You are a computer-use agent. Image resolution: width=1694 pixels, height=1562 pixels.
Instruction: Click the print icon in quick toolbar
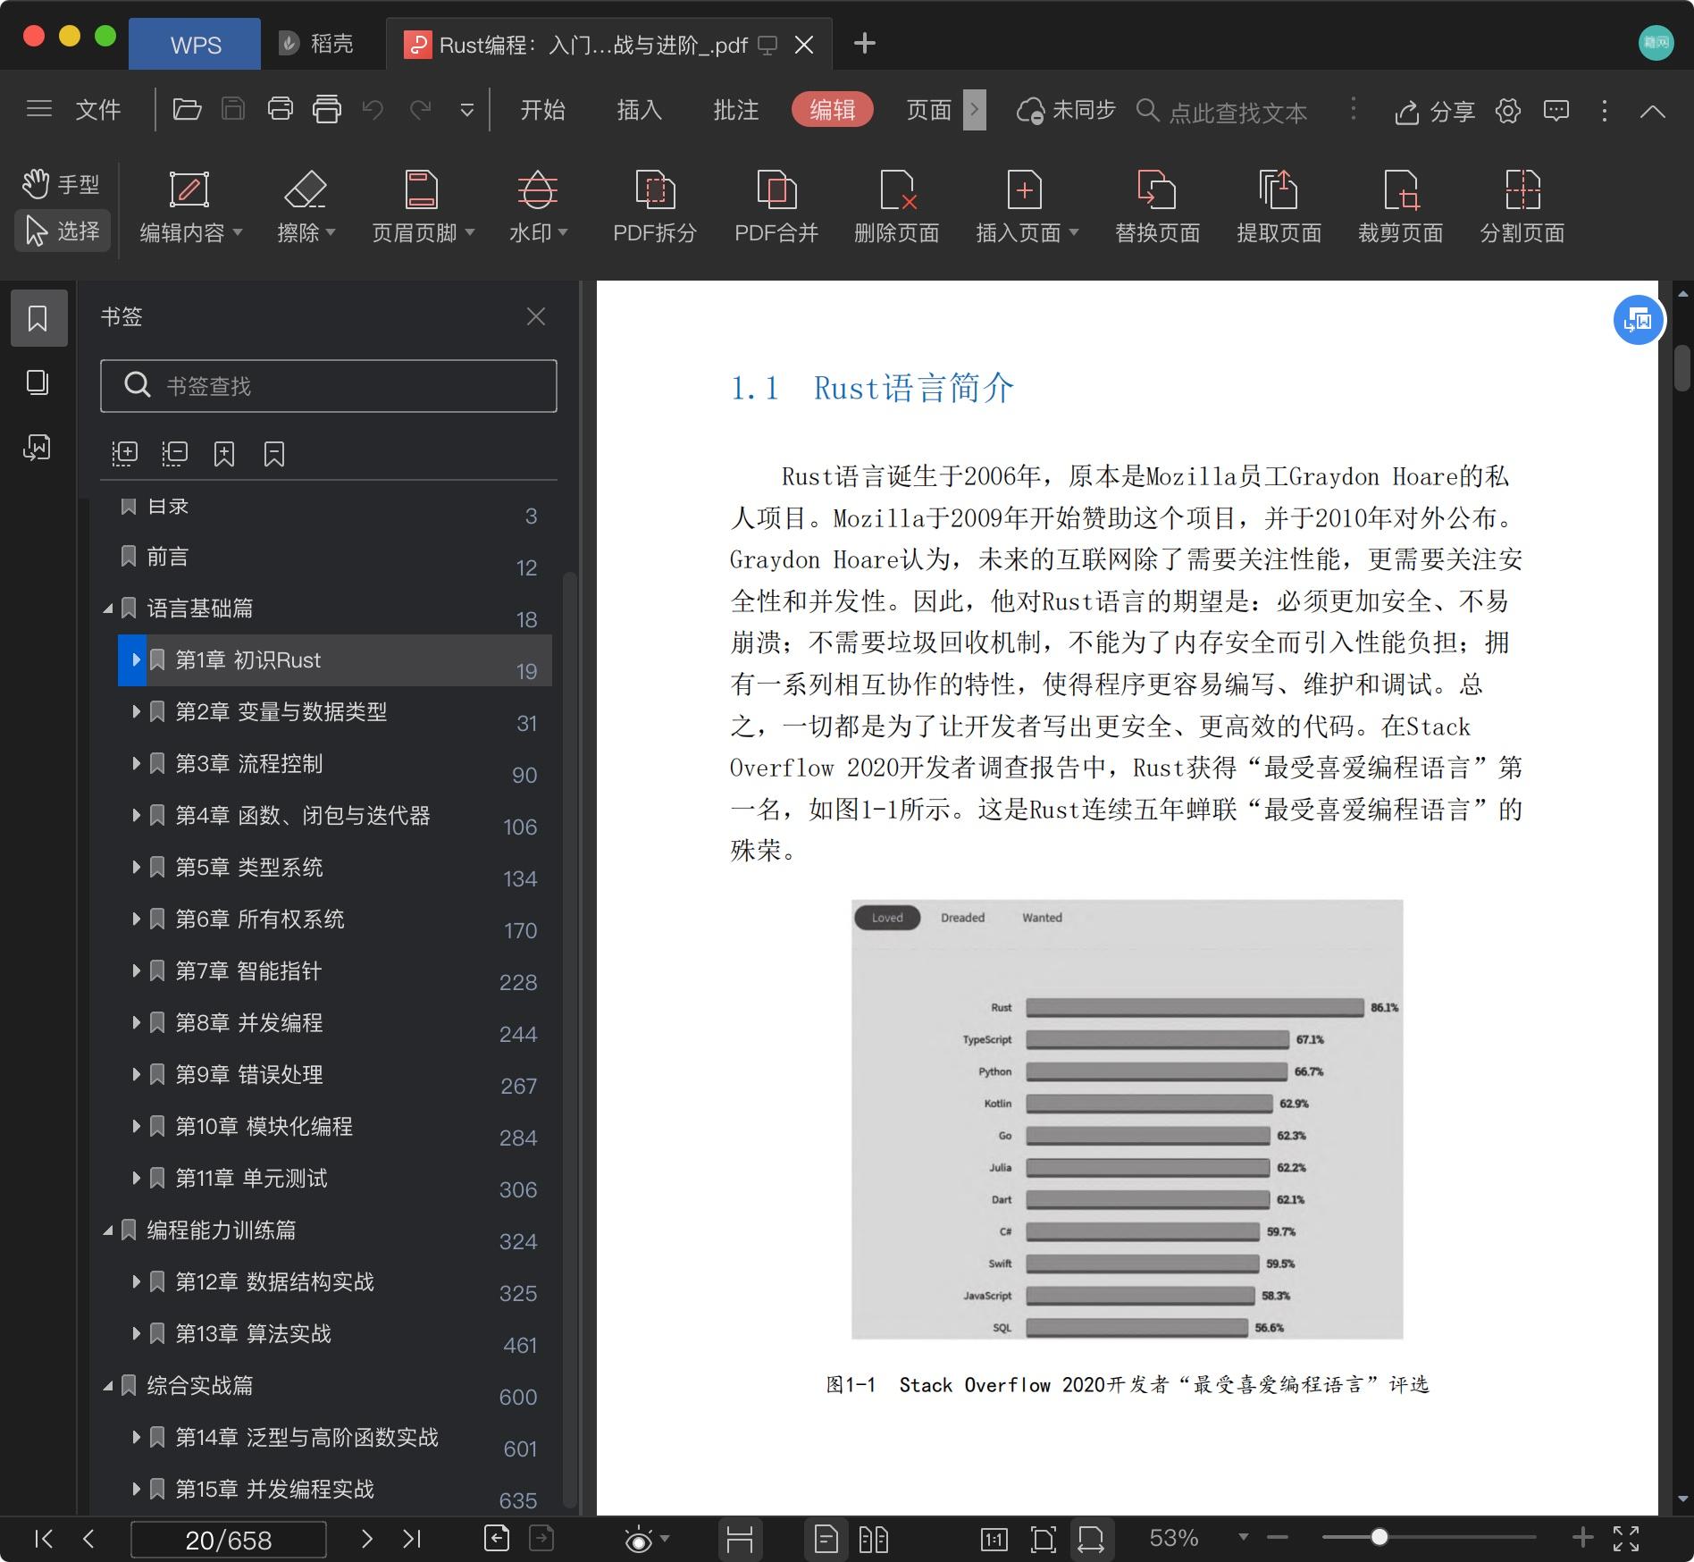(x=280, y=109)
